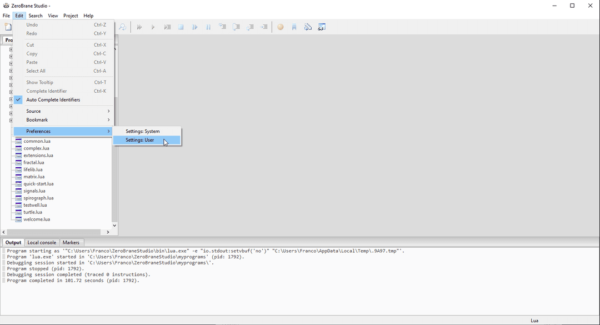Toggle a bookmark

[x=294, y=27]
